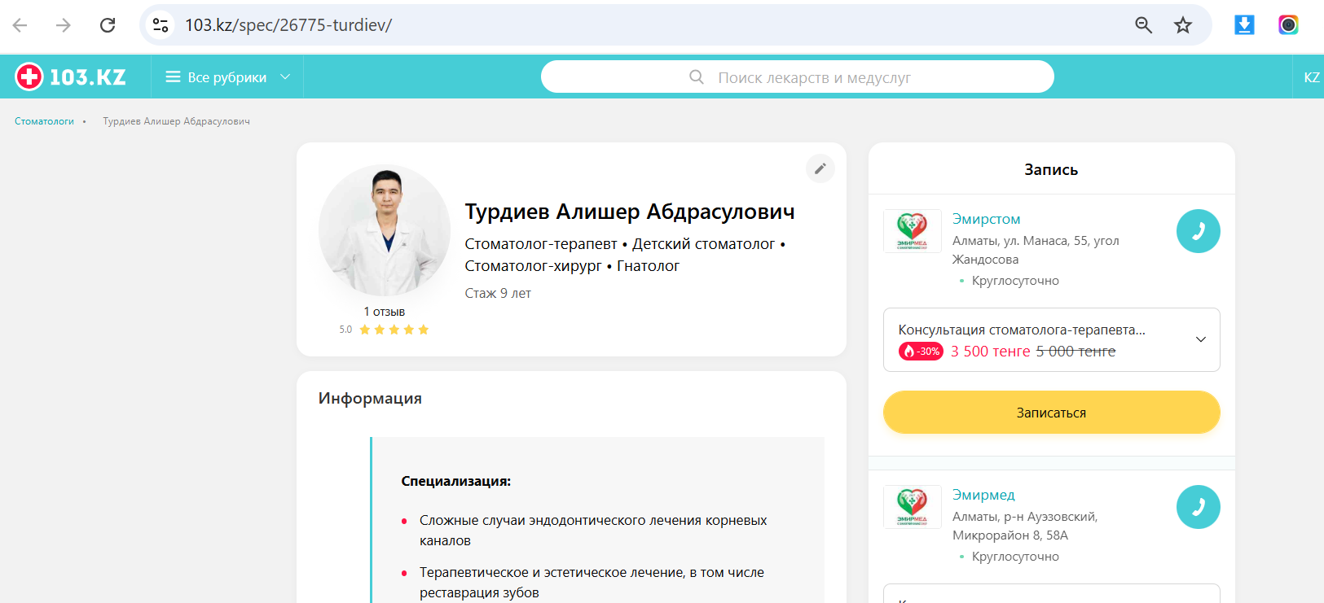
Task: Click the Эмирмед clinic logo
Action: point(913,507)
